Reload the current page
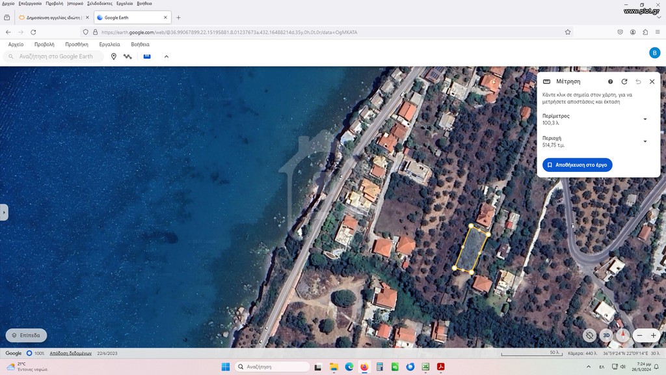666x375 pixels. pyautogui.click(x=33, y=32)
